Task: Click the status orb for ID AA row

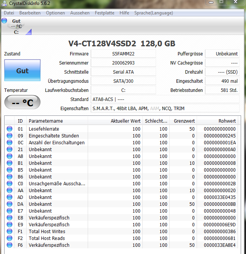Action: pos(9,190)
